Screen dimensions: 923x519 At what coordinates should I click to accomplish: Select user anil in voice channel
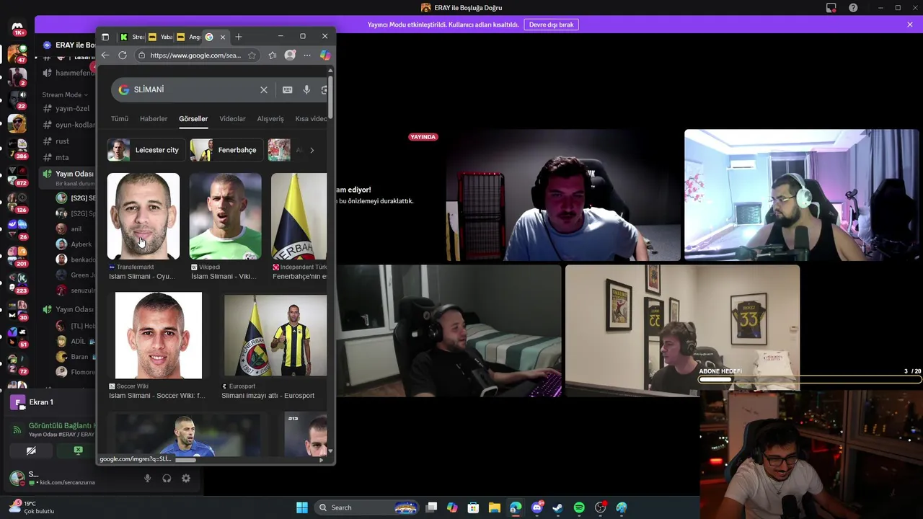pos(75,229)
